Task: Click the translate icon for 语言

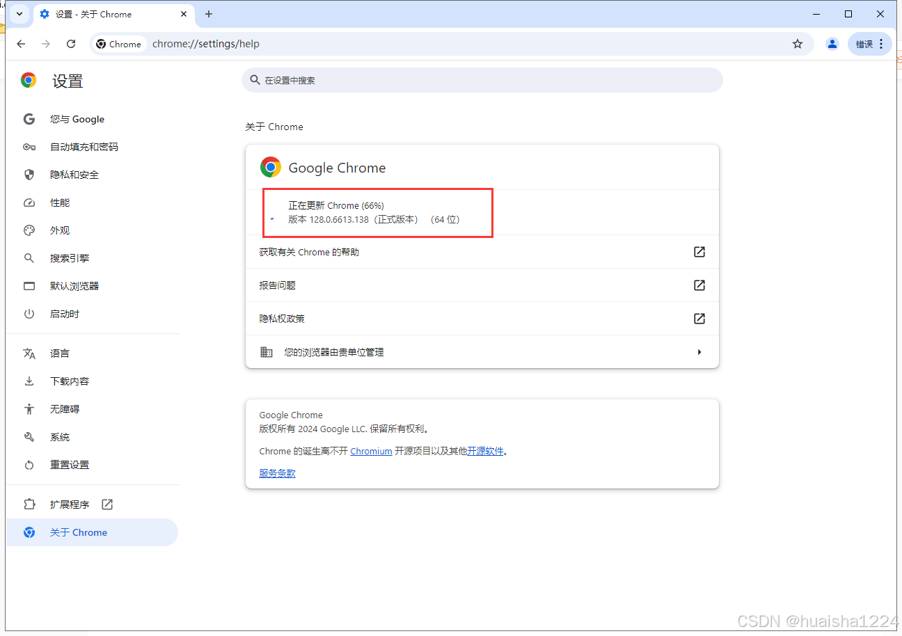Action: (x=29, y=353)
